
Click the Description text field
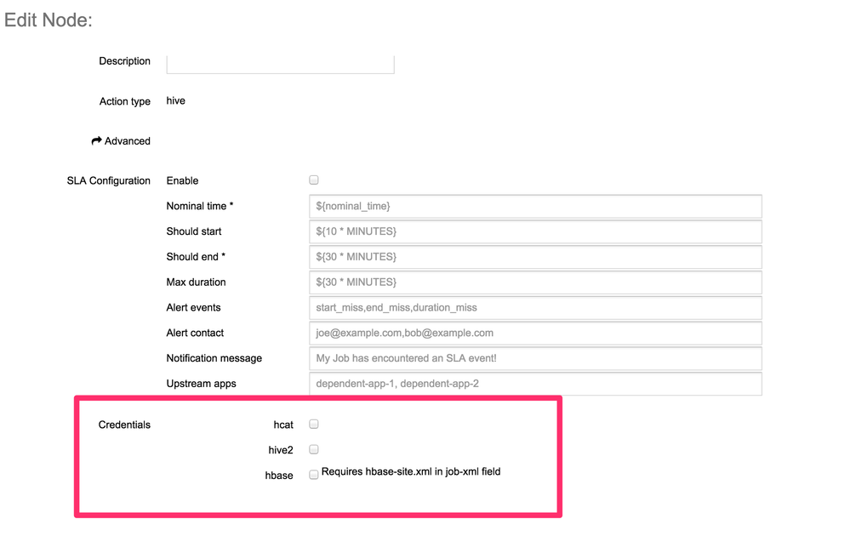(280, 64)
